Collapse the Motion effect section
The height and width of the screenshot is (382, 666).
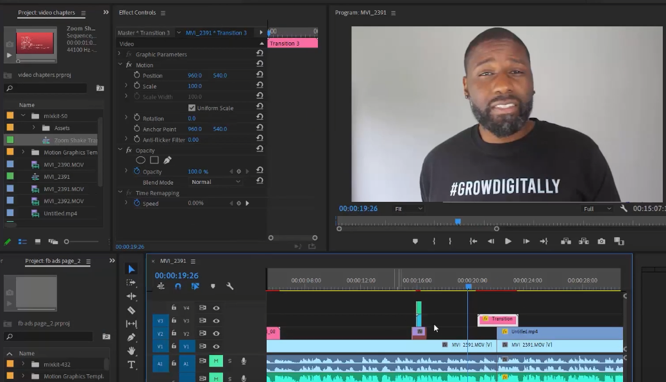click(x=121, y=65)
